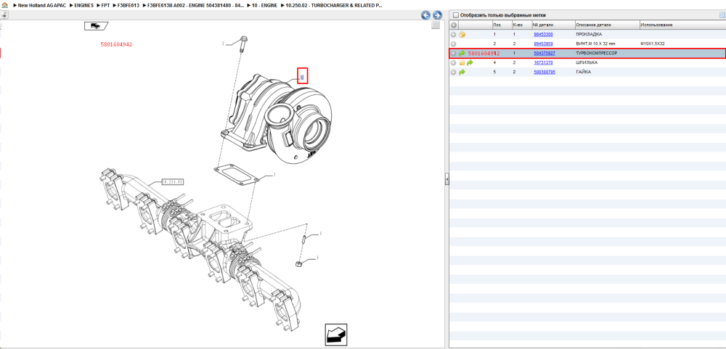
Task: Open part number link 99453959
Action: tap(543, 44)
